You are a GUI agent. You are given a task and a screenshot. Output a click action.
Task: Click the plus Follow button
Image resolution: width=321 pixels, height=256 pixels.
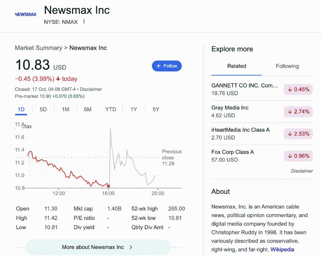point(167,66)
